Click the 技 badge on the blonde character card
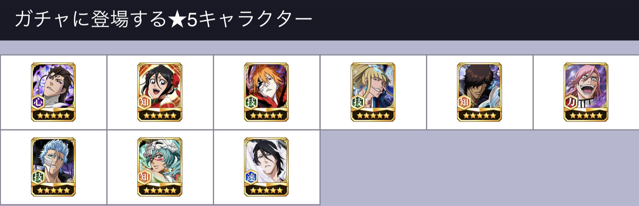This screenshot has width=639, height=206. [357, 103]
